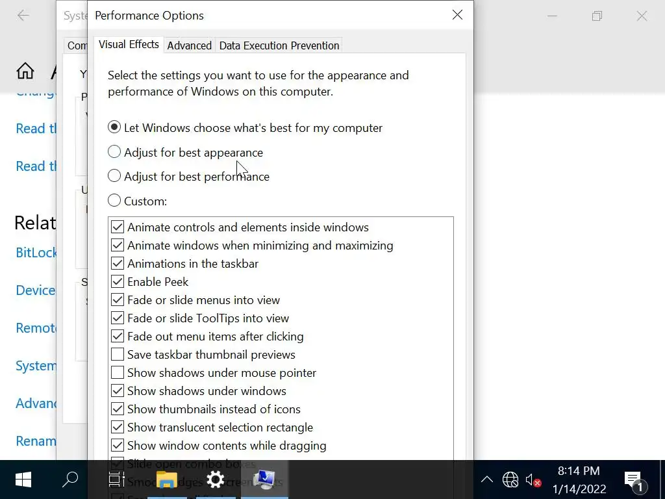Open the Advanced system settings link
The image size is (665, 499).
(36, 403)
